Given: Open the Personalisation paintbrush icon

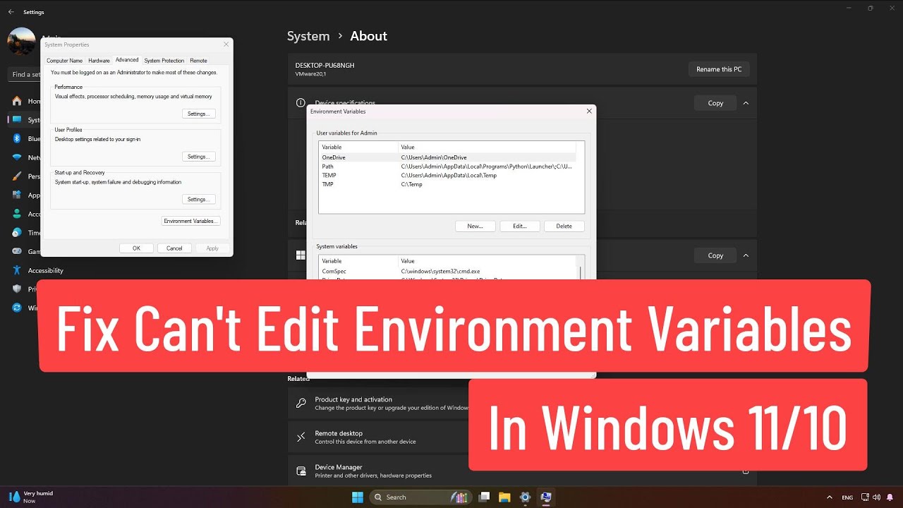Looking at the screenshot, I should (17, 176).
